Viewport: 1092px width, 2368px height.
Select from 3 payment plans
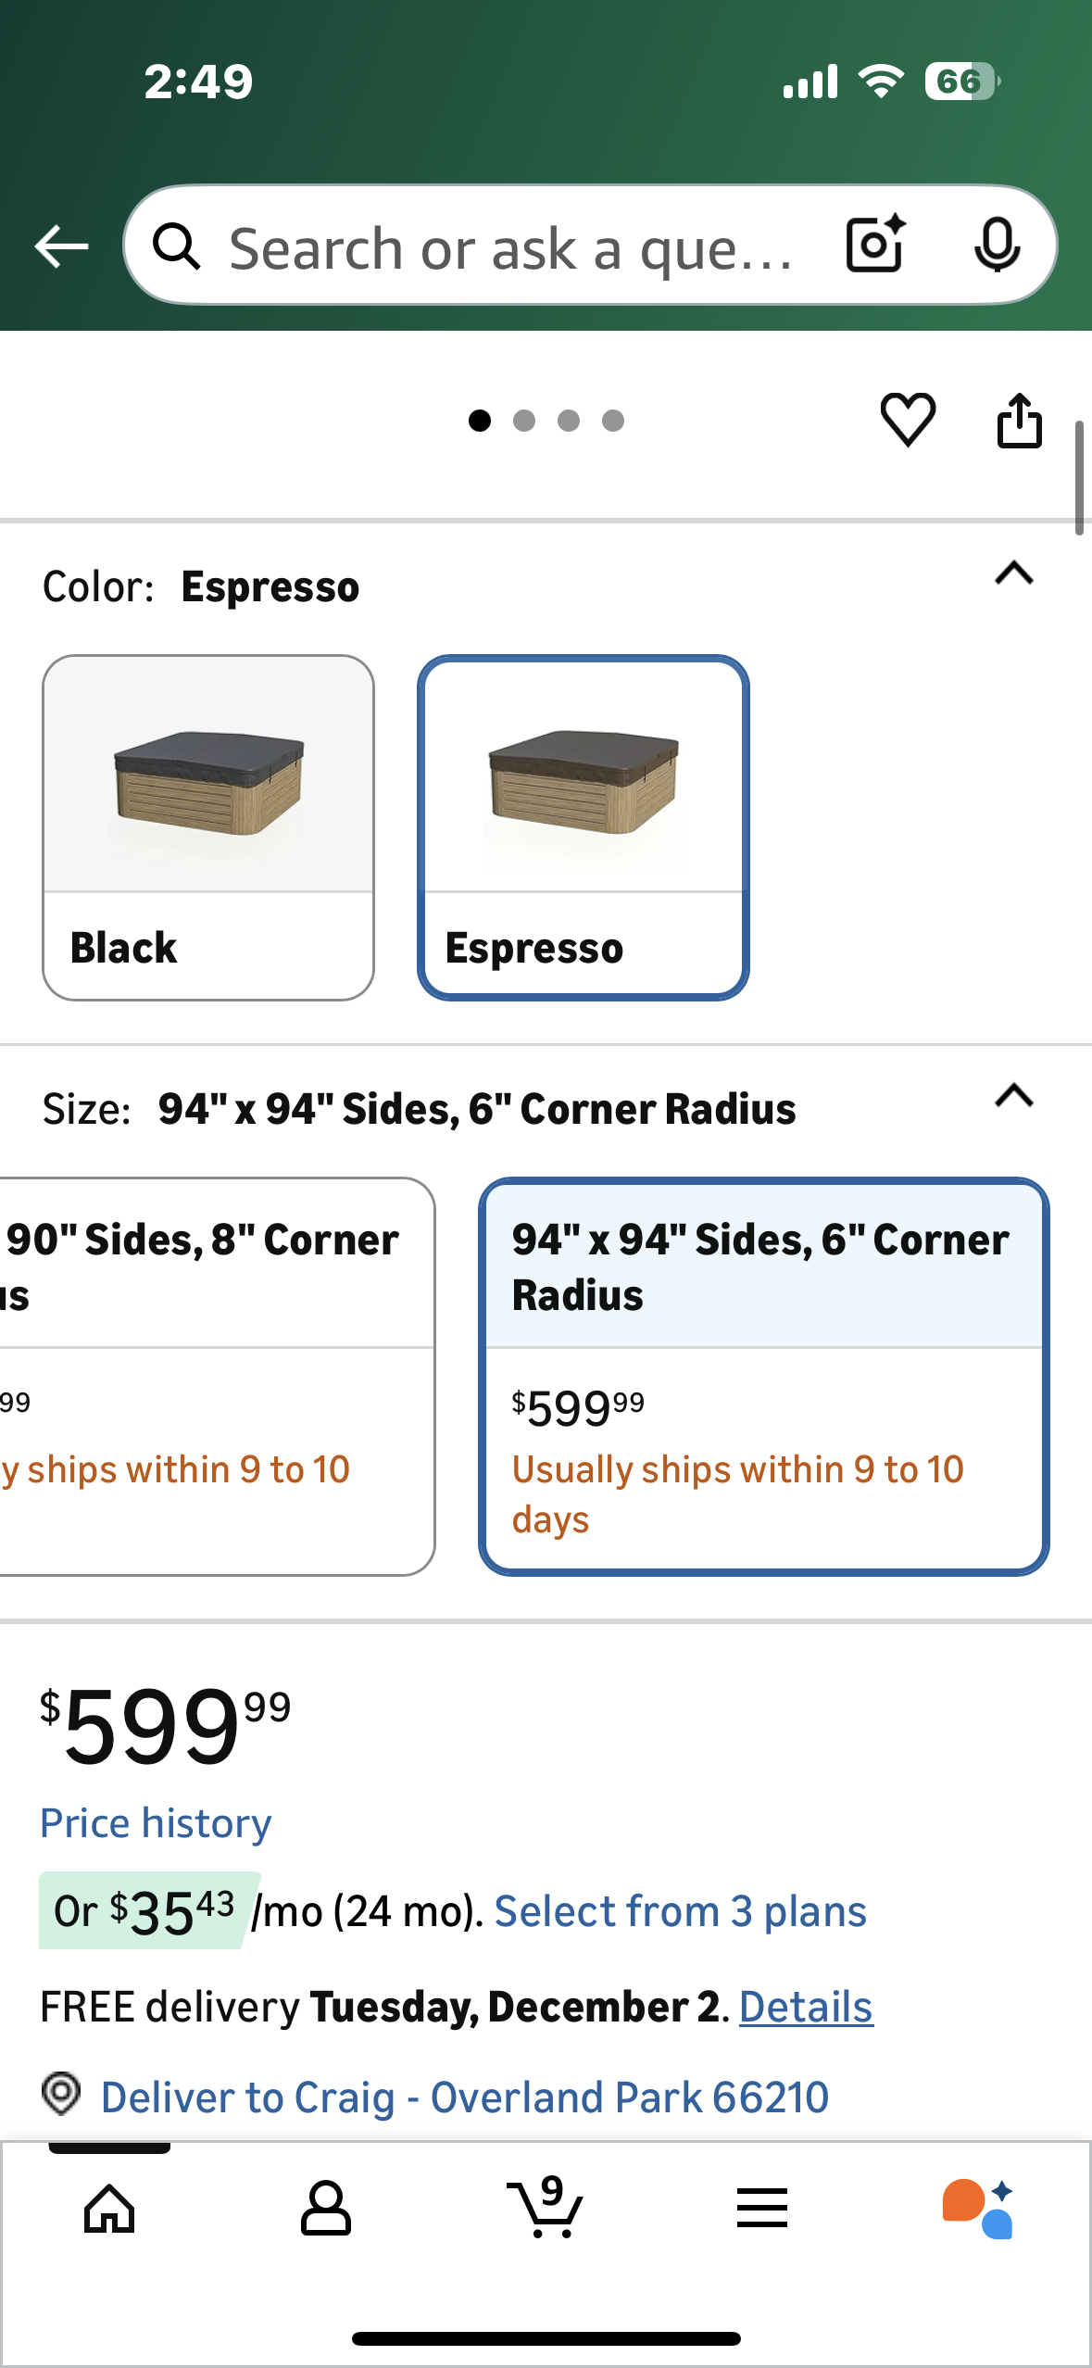[681, 1911]
